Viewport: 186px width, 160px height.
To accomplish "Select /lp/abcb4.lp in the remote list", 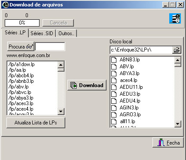I will tap(21, 75).
